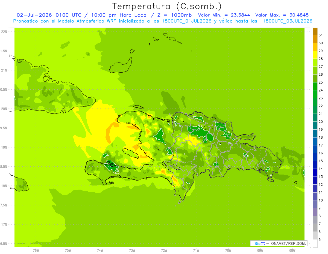Click the "19N" latitude label
The height and width of the screenshot is (254, 328).
4,147
